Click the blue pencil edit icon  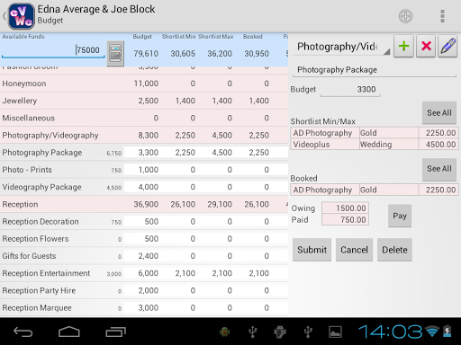click(x=447, y=46)
